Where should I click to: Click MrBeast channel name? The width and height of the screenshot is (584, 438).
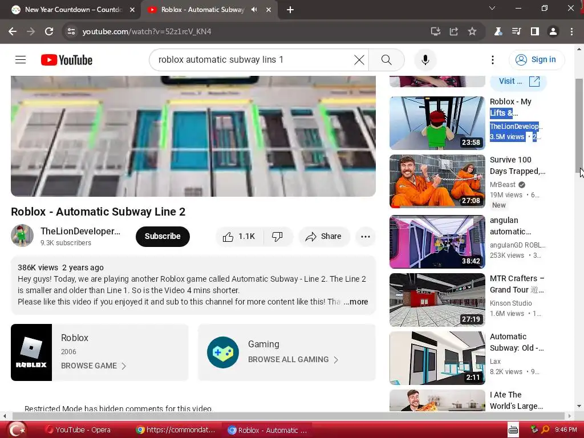502,185
